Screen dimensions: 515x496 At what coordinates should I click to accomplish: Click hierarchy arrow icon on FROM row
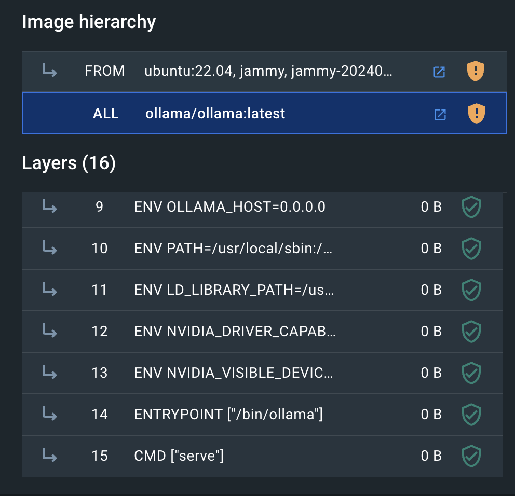pos(50,70)
